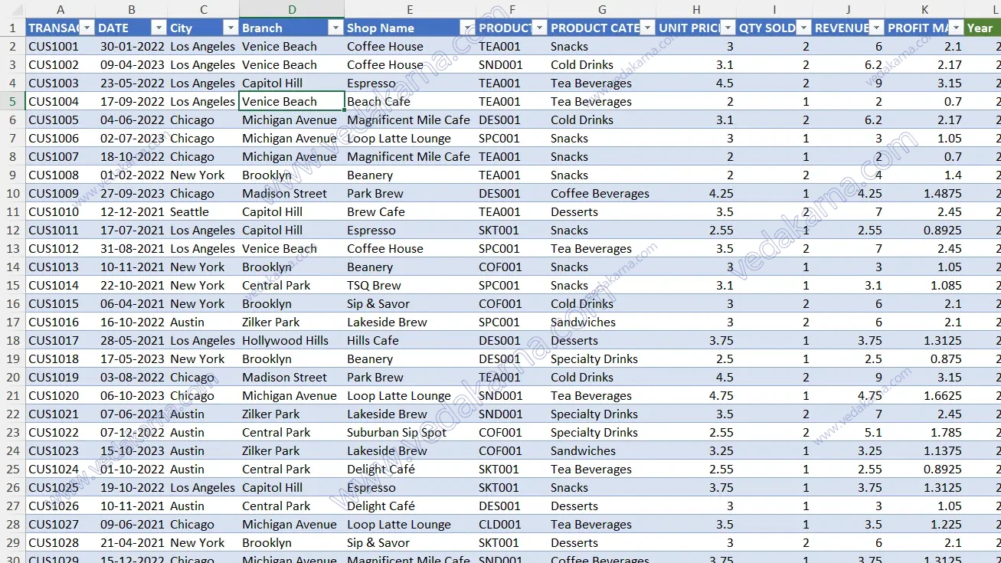Image resolution: width=1001 pixels, height=563 pixels.
Task: Open the PRODUCT column filter dropdown
Action: coord(539,28)
